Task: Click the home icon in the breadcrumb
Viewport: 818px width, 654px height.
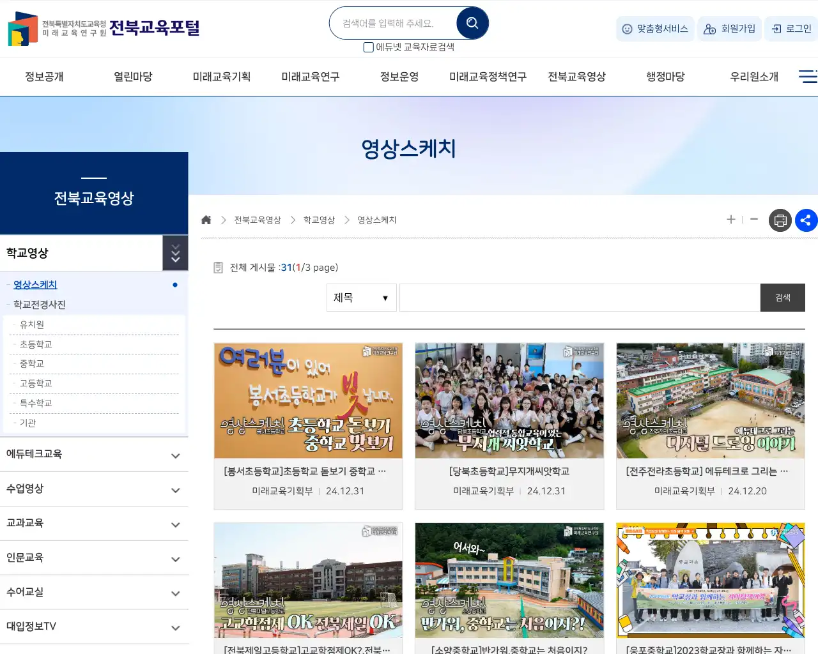Action: pos(206,219)
